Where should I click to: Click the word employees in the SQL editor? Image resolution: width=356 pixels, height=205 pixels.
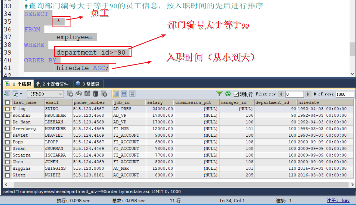75,37
